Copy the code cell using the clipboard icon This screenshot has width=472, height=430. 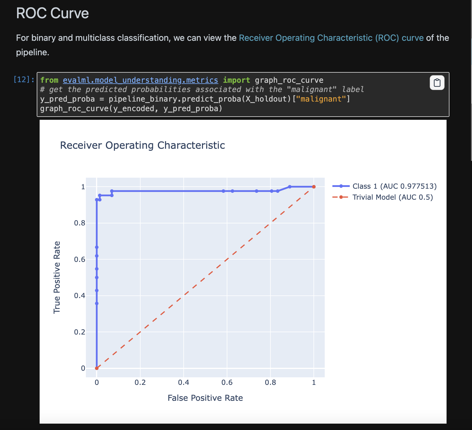click(437, 83)
